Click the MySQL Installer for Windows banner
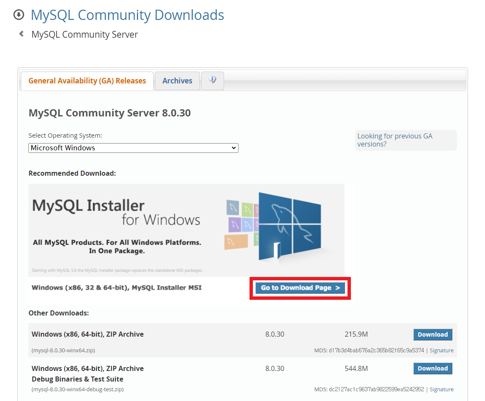 (186, 230)
